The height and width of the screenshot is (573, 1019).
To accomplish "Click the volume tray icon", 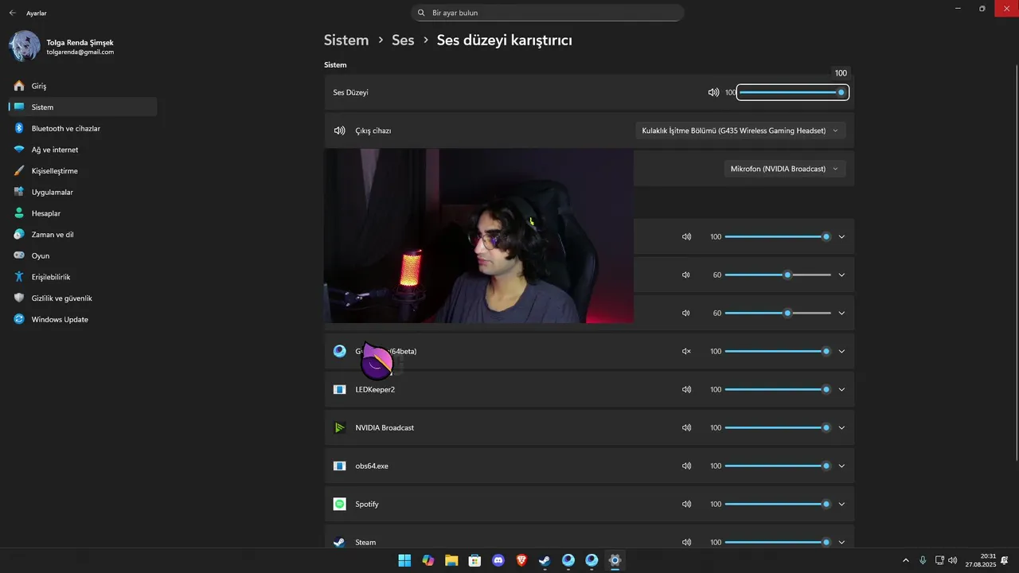I will 953,560.
